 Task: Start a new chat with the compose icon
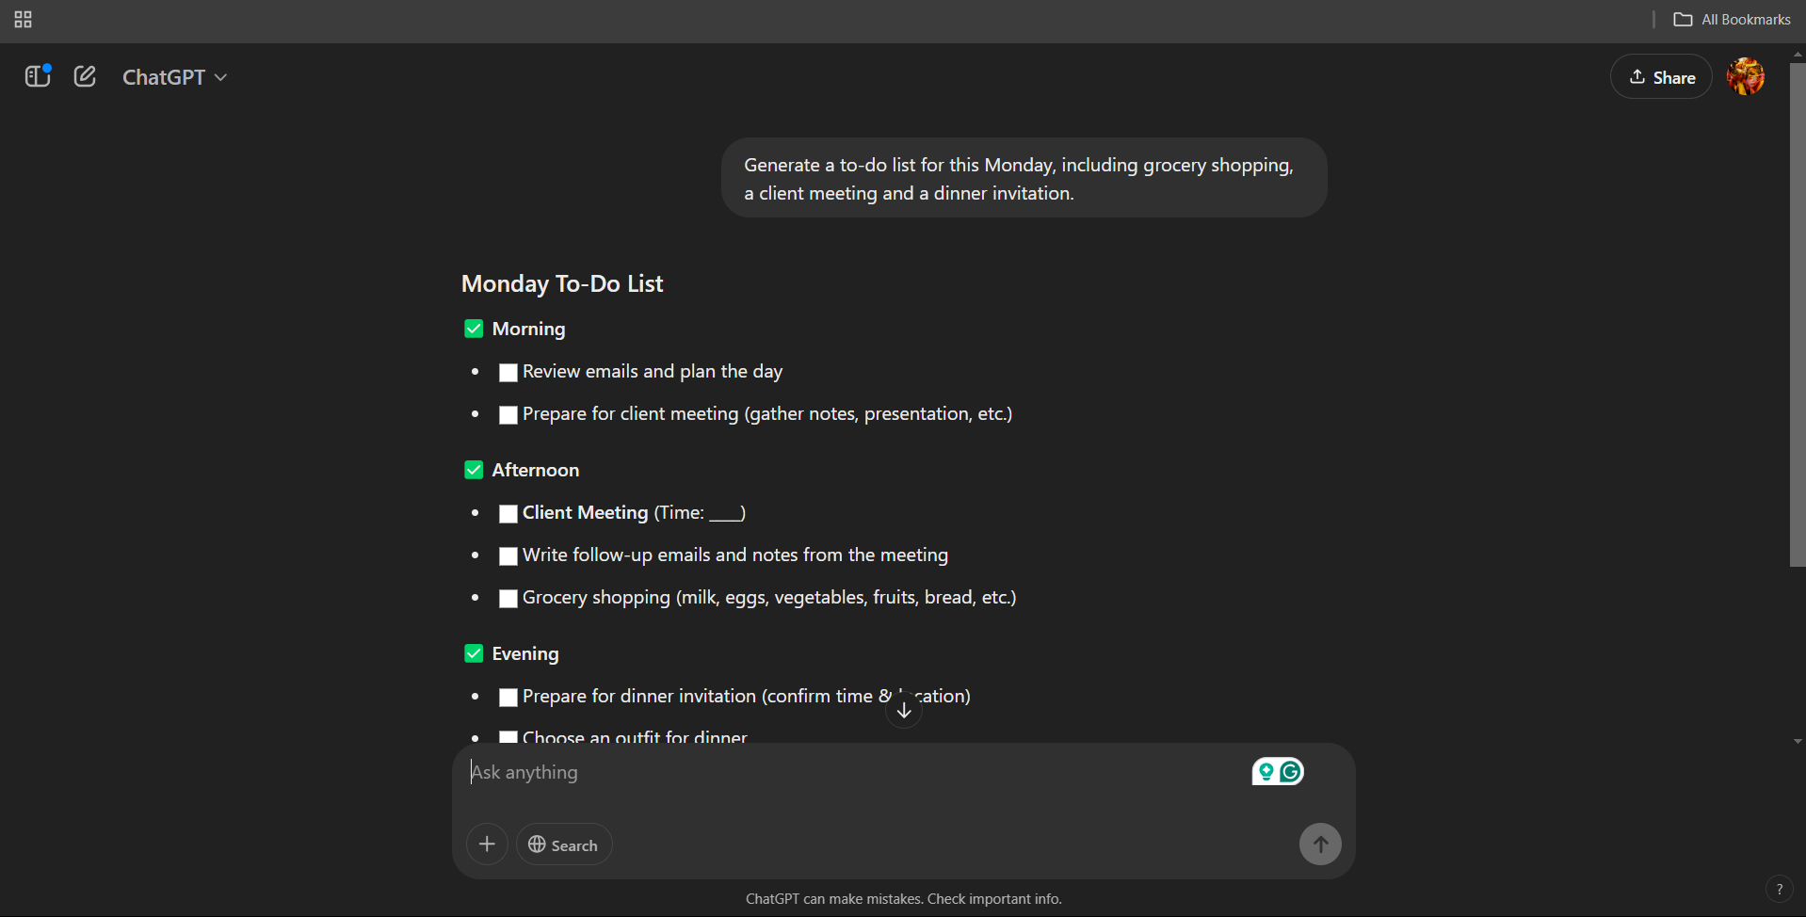pos(85,76)
